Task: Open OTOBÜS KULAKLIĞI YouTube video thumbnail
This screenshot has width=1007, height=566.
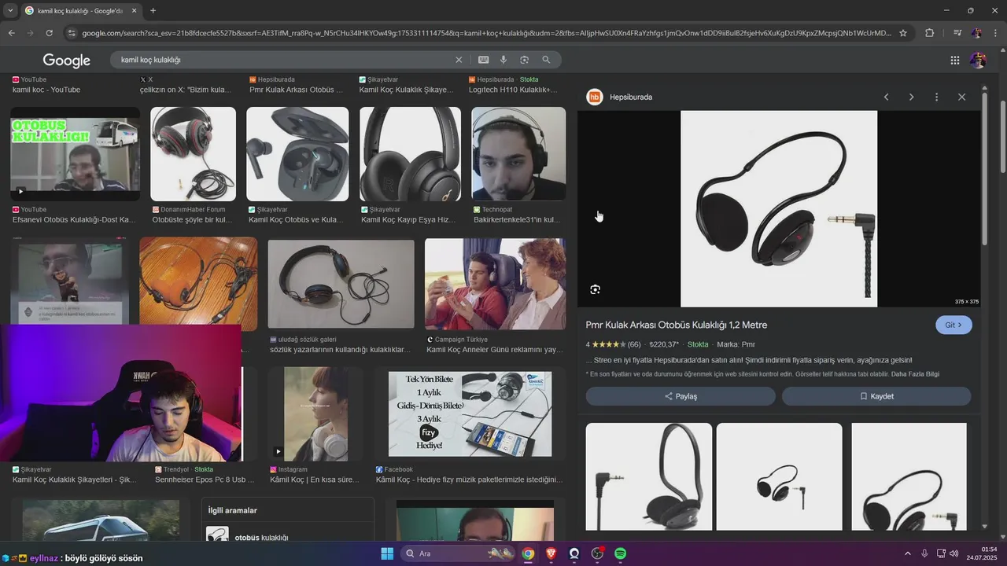Action: (x=75, y=154)
